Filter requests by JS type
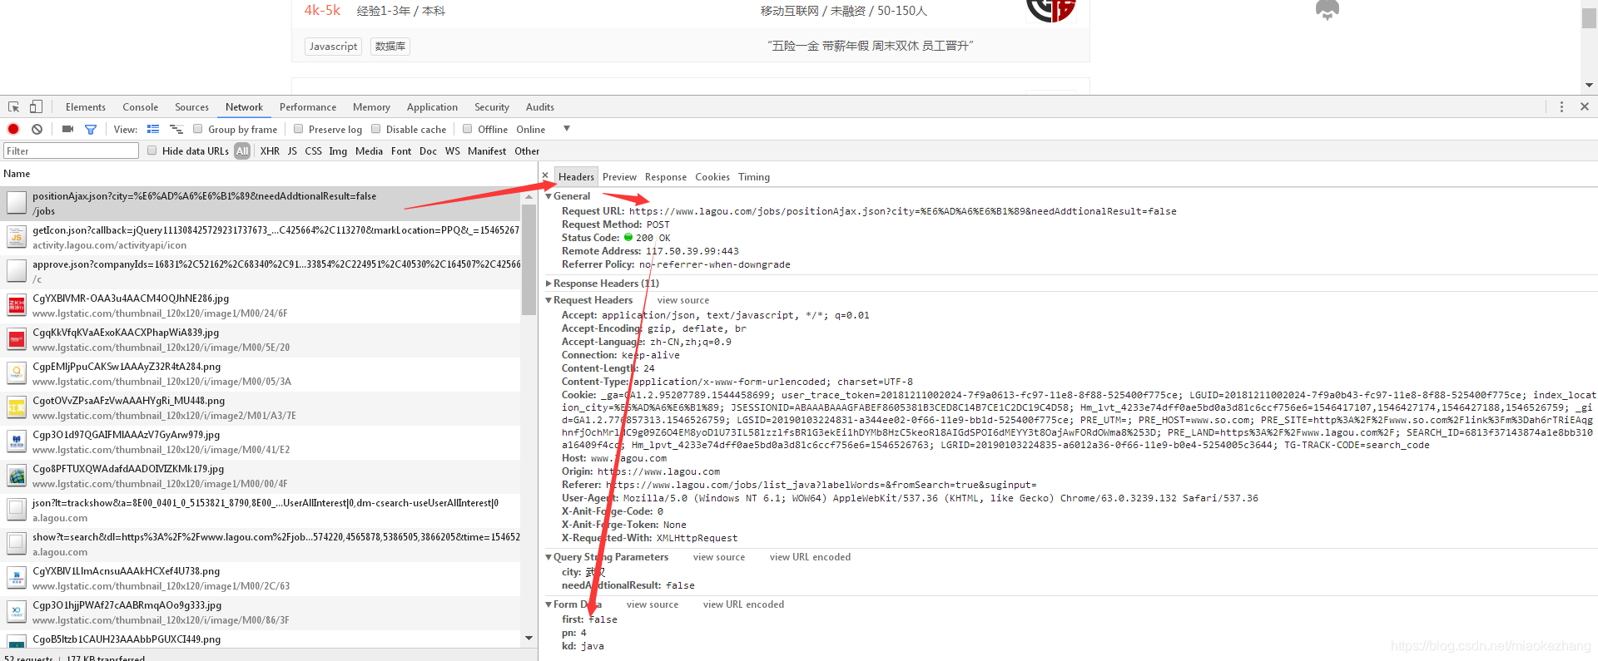Screen dimensions: 1598x661 (292, 151)
